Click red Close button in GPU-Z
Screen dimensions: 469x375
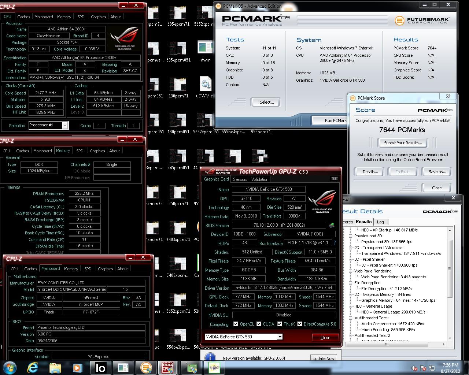[325, 338]
